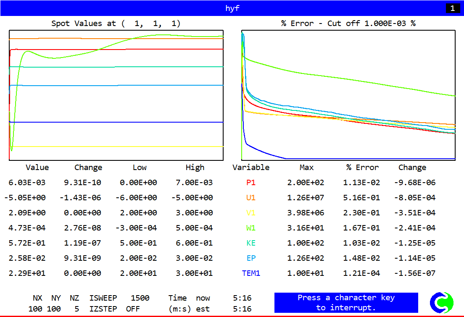This screenshot has height=317, width=464.
Task: Click the P1 Max value 2.00E+02
Action: (306, 183)
